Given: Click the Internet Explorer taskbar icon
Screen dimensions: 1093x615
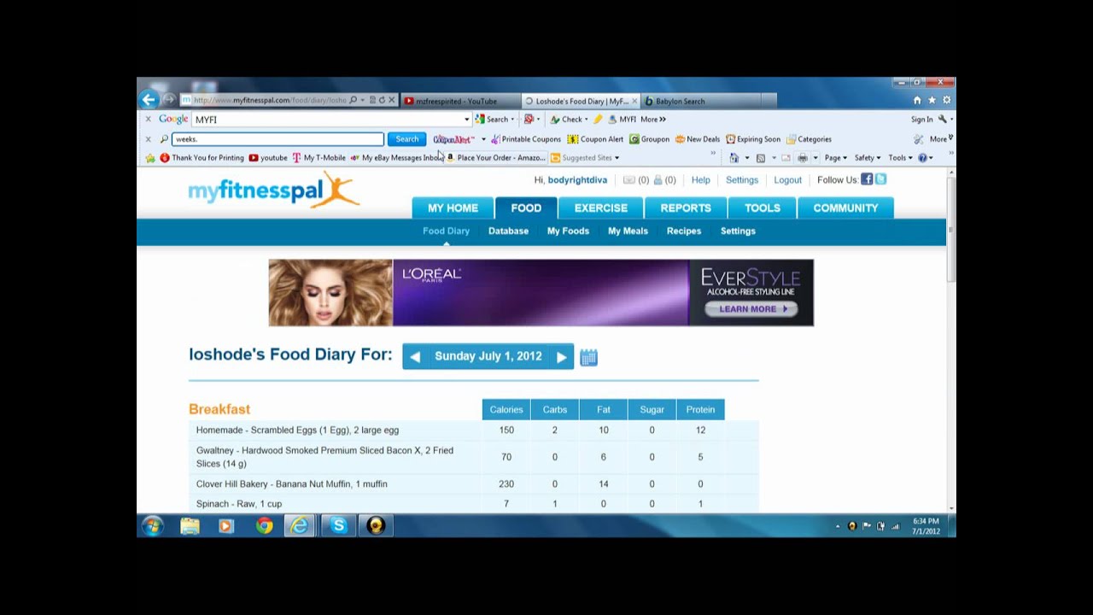Looking at the screenshot, I should [x=300, y=526].
